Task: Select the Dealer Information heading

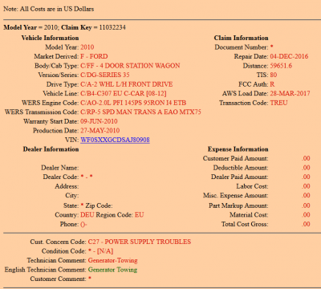Action: (x=51, y=149)
